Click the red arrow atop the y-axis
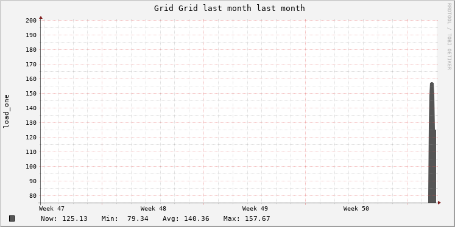This screenshot has width=455, height=227. coord(41,18)
